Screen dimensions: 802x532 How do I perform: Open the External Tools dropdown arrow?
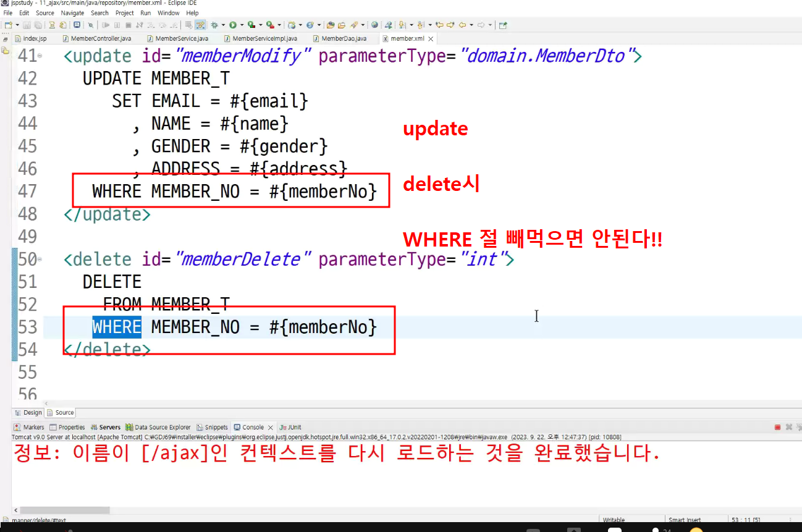pyautogui.click(x=279, y=25)
